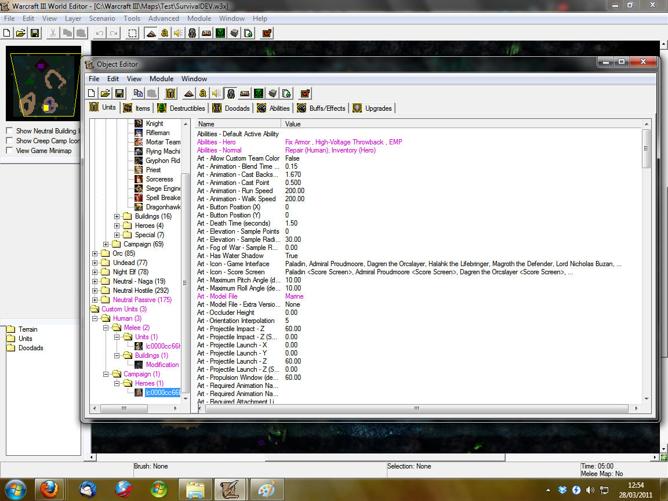Click the Value column header

(462, 124)
